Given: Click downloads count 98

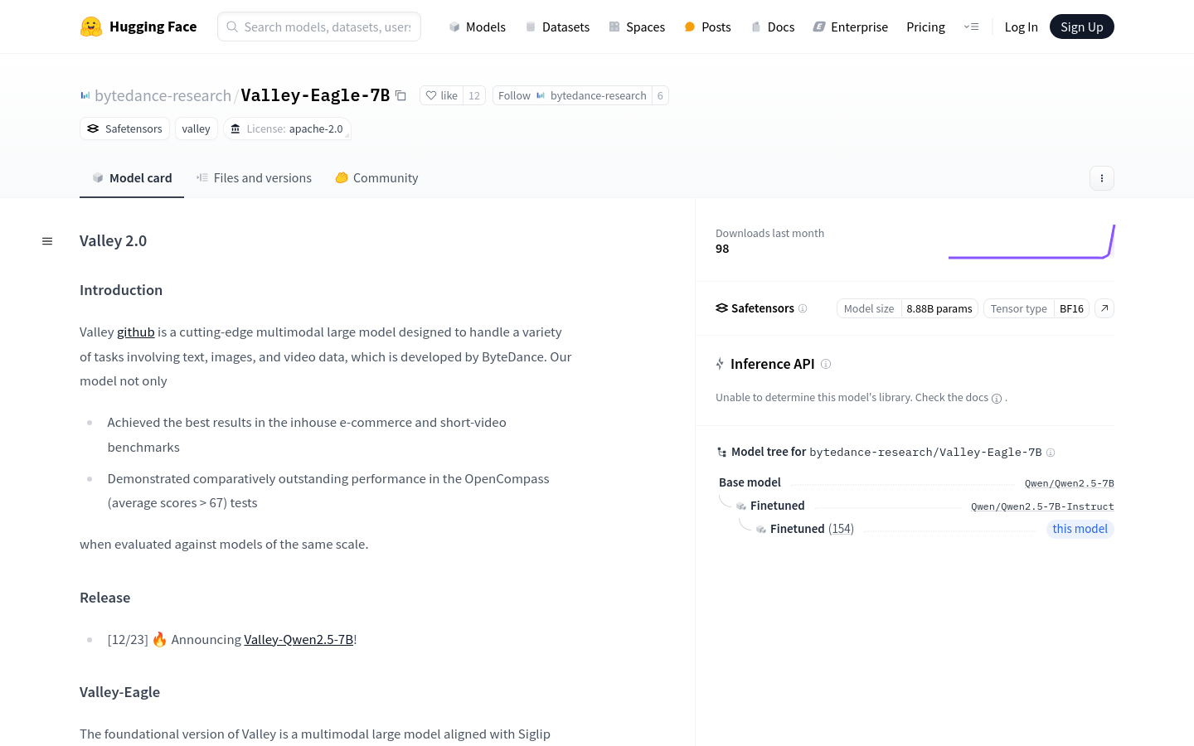Looking at the screenshot, I should (722, 249).
